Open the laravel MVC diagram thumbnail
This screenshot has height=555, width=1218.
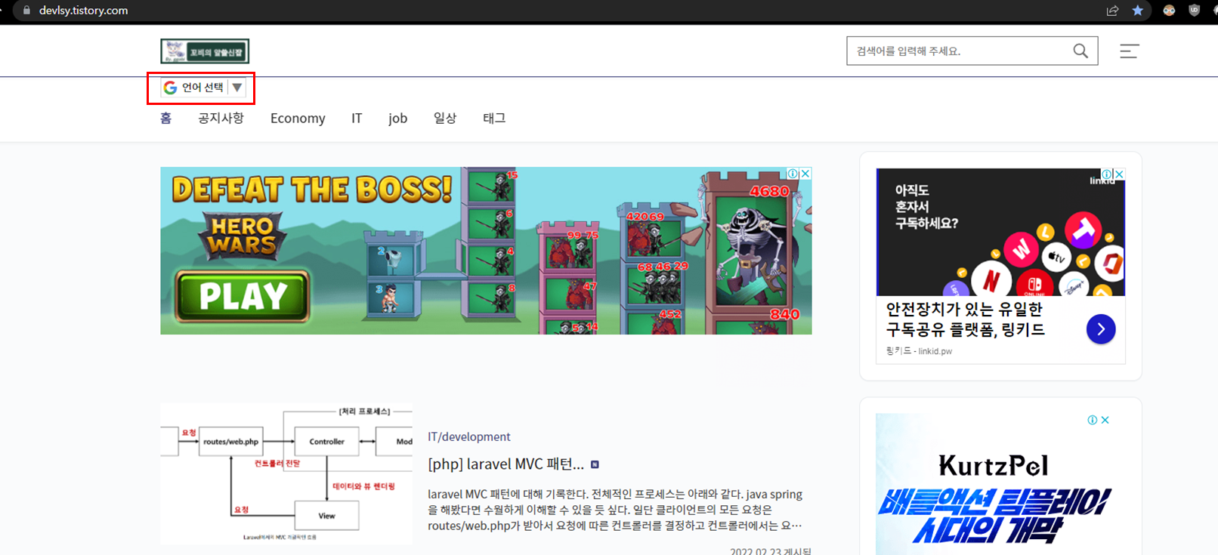(286, 473)
